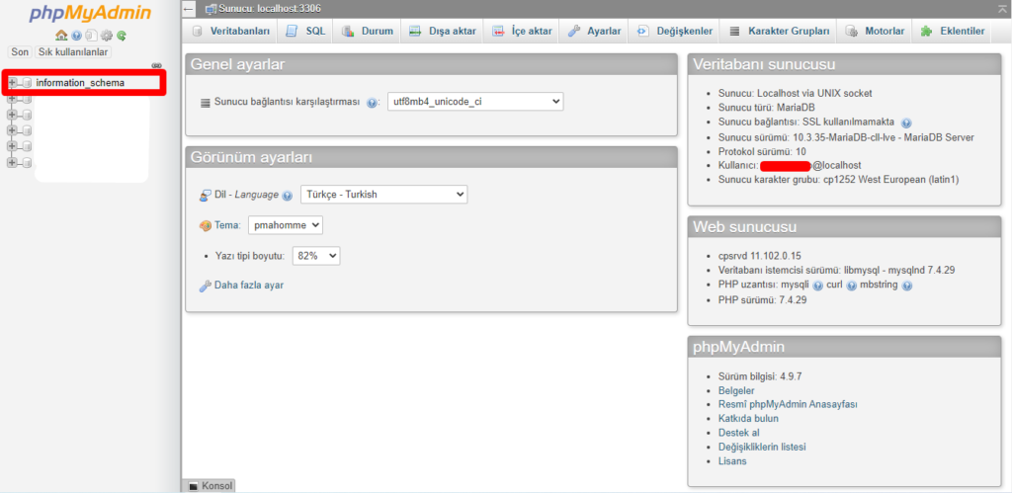Image resolution: width=1012 pixels, height=493 pixels.
Task: Click help icon next to mysqli extension
Action: point(817,286)
